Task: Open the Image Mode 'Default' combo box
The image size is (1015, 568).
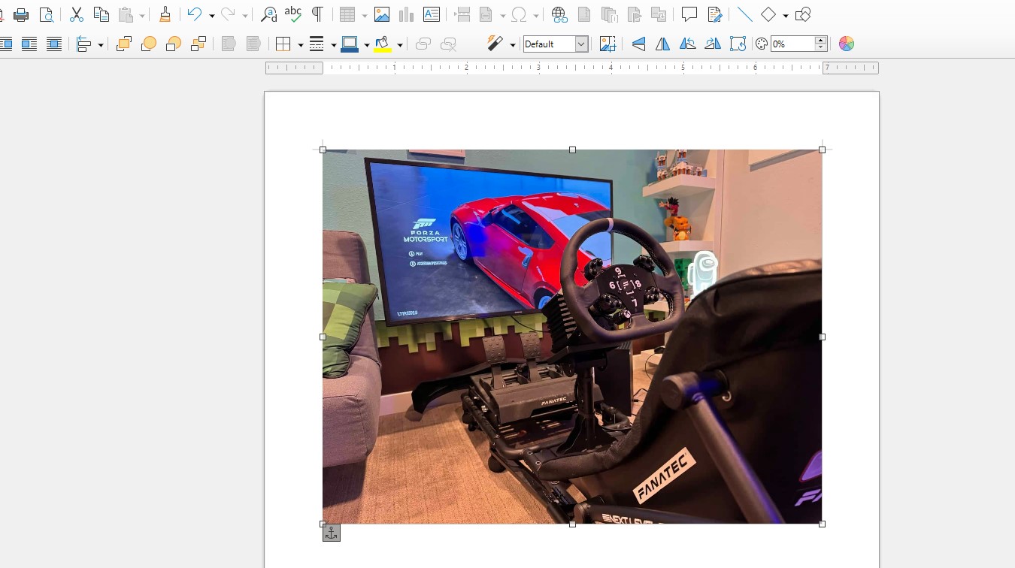Action: coord(556,44)
